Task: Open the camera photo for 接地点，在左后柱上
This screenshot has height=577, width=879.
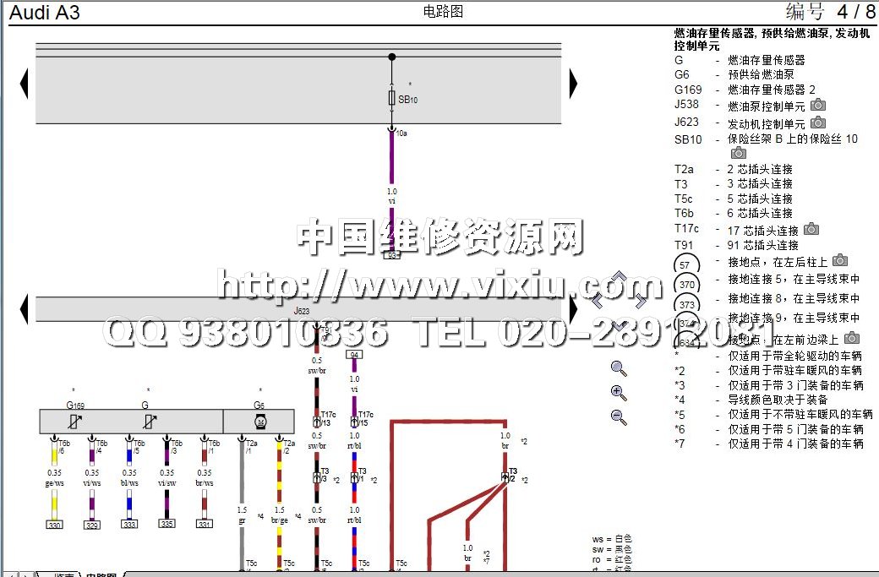Action: [x=840, y=260]
